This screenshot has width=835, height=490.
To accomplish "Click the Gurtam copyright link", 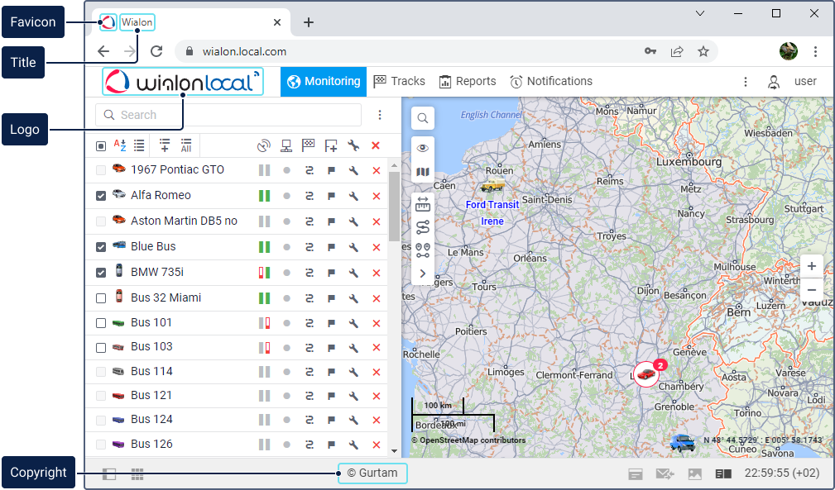I will pyautogui.click(x=372, y=473).
